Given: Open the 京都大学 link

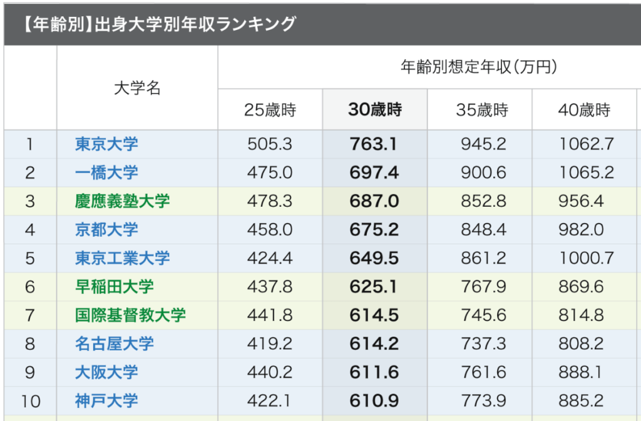Looking at the screenshot, I should point(106,230).
